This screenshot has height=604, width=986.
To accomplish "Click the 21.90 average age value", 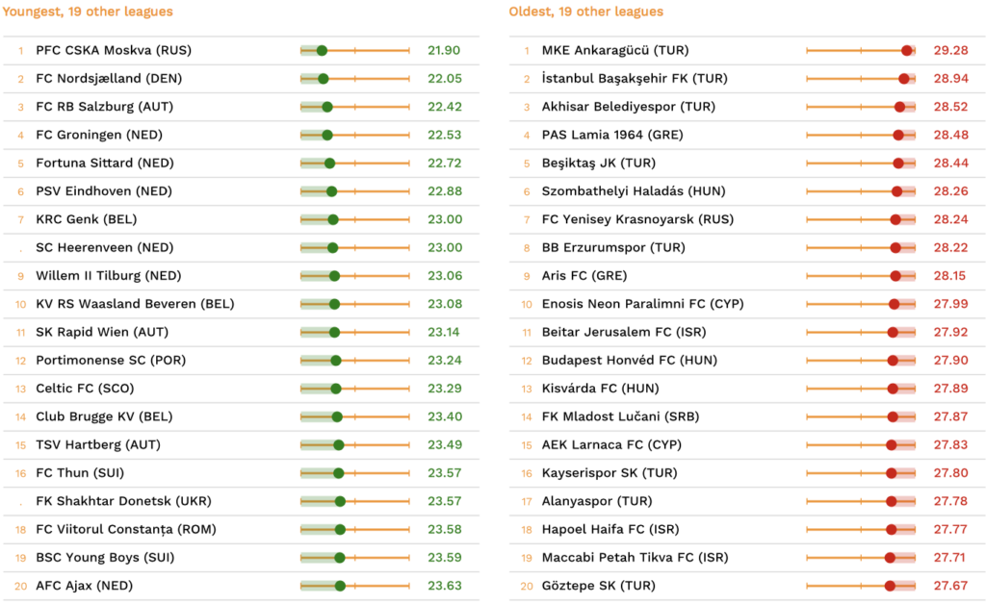I will tap(444, 50).
